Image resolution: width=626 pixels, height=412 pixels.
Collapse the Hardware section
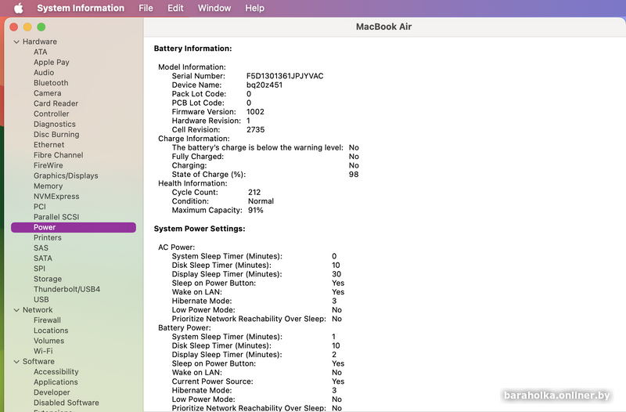16,42
